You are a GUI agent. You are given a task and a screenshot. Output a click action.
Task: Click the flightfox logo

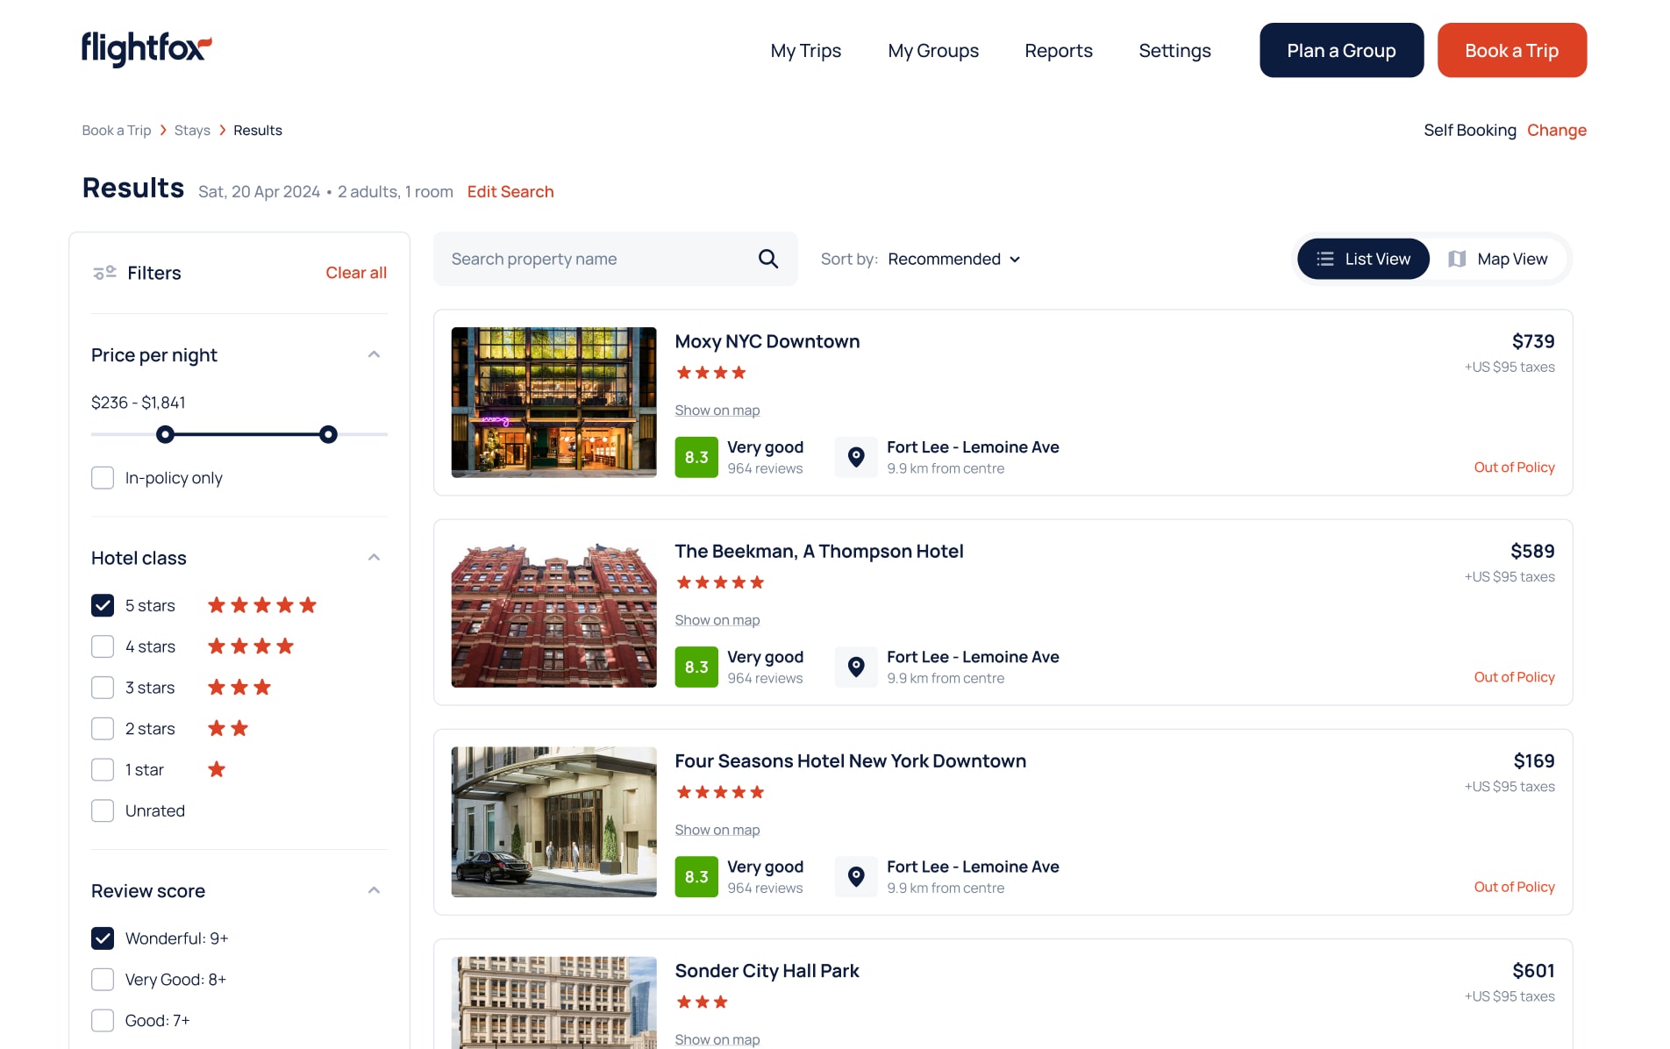click(x=146, y=49)
